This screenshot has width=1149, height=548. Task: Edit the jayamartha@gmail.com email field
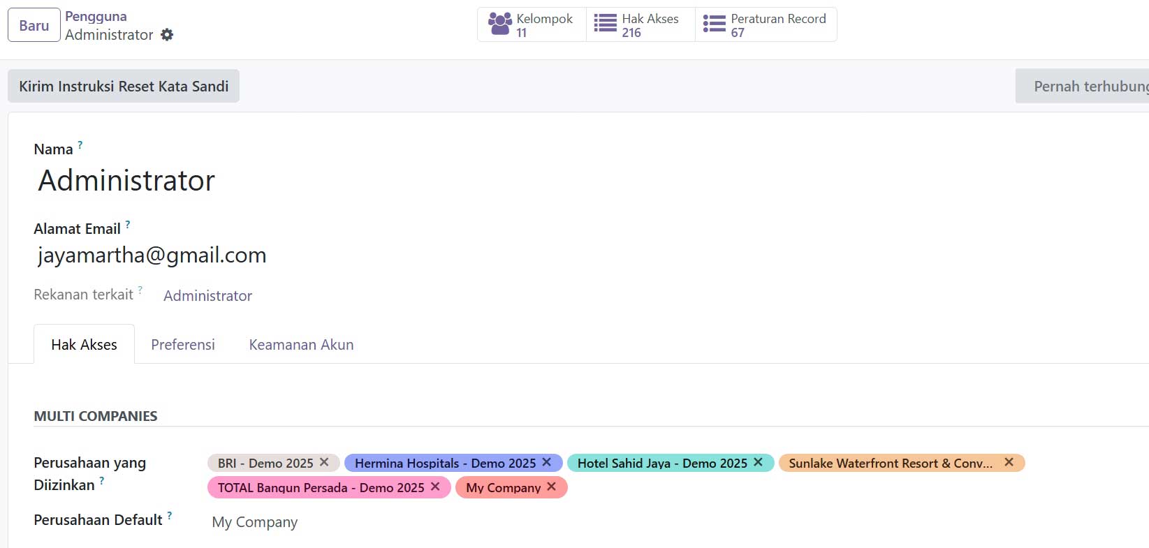click(152, 255)
